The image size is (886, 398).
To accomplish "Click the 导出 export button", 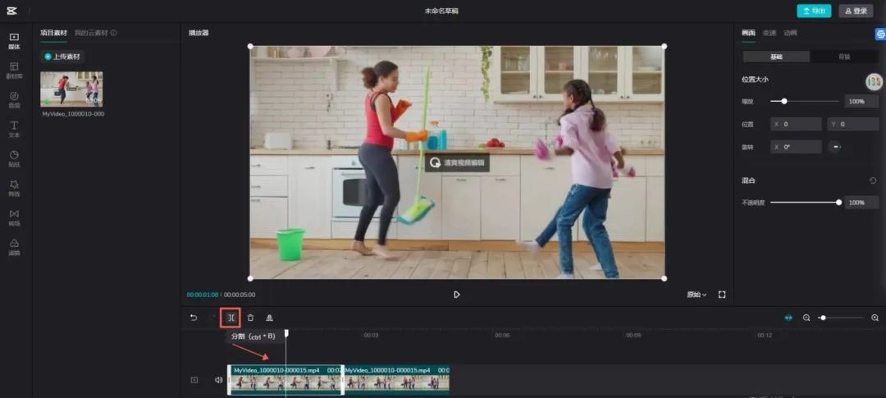I will tap(813, 11).
